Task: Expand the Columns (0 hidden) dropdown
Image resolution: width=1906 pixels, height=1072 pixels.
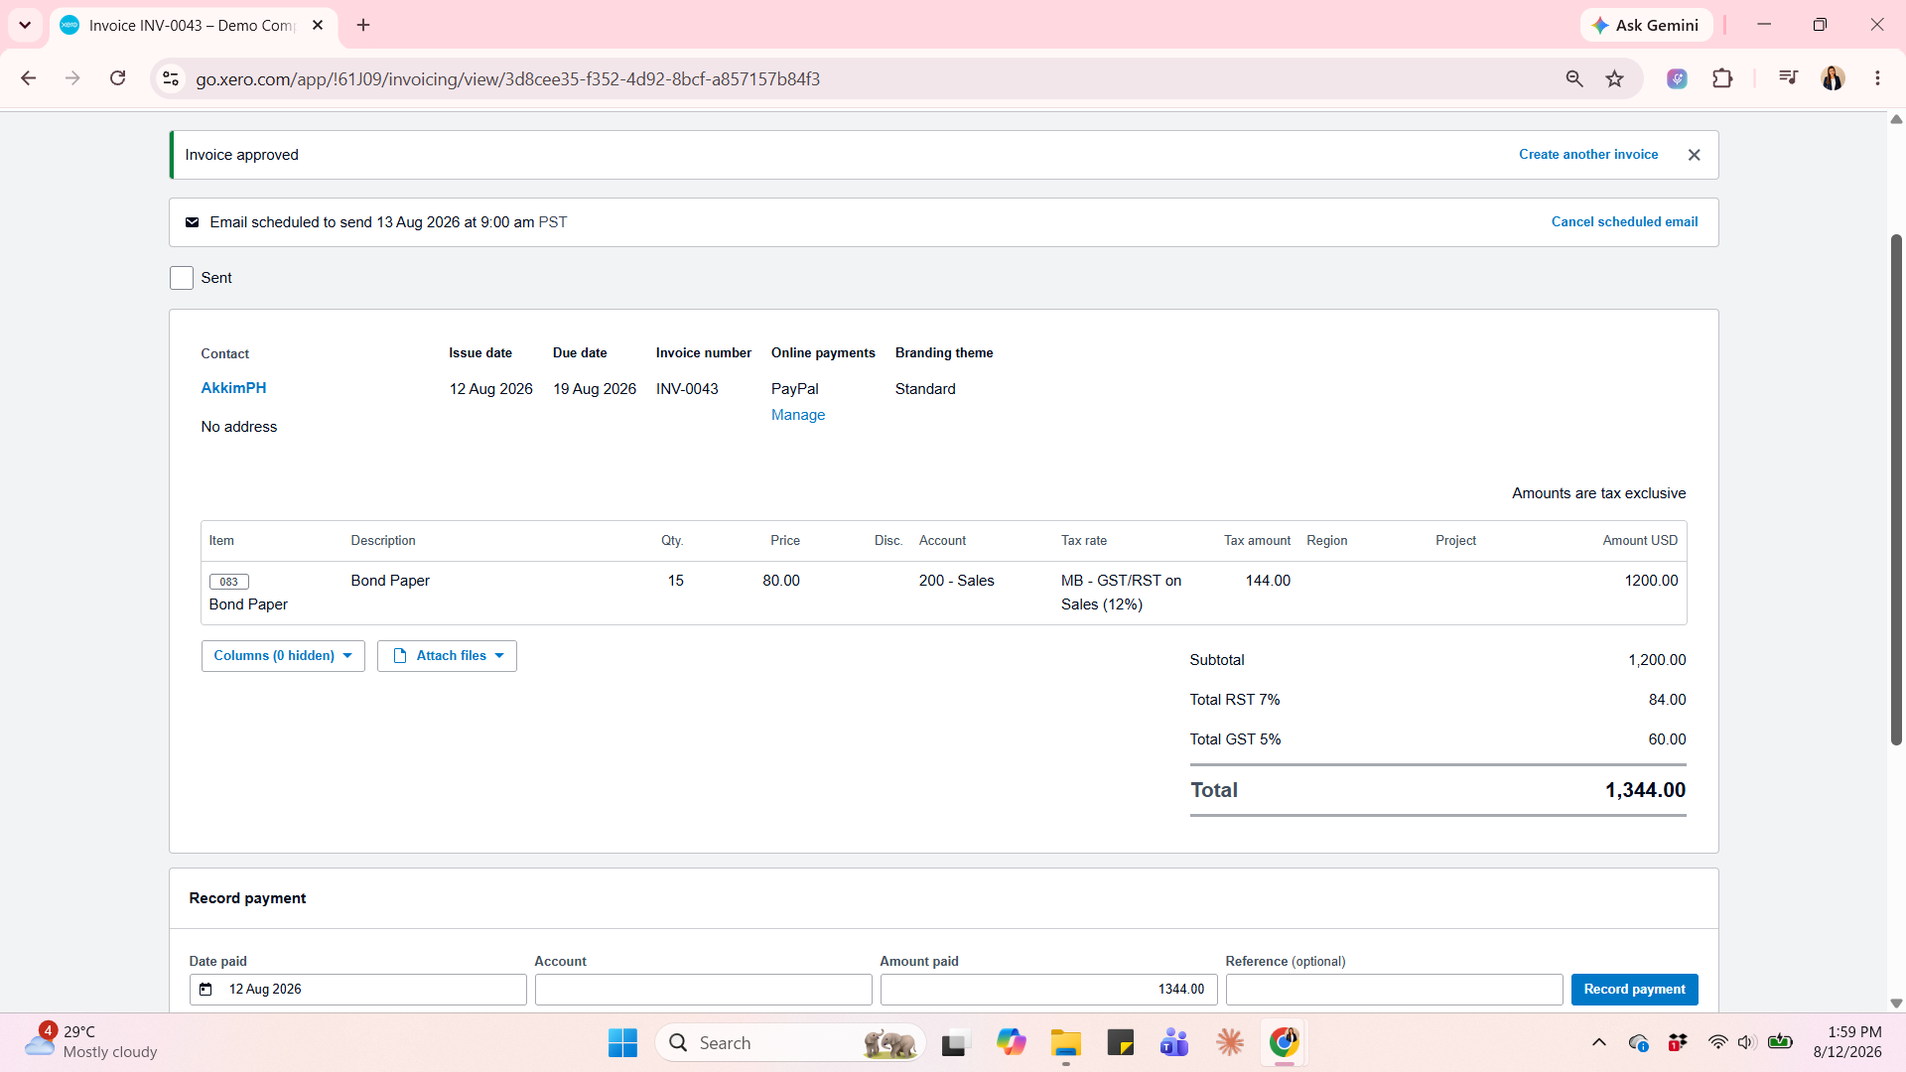Action: pyautogui.click(x=283, y=656)
